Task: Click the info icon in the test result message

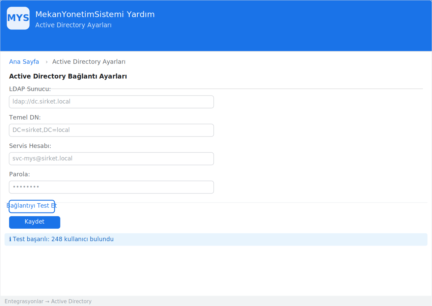Action: 10,239
